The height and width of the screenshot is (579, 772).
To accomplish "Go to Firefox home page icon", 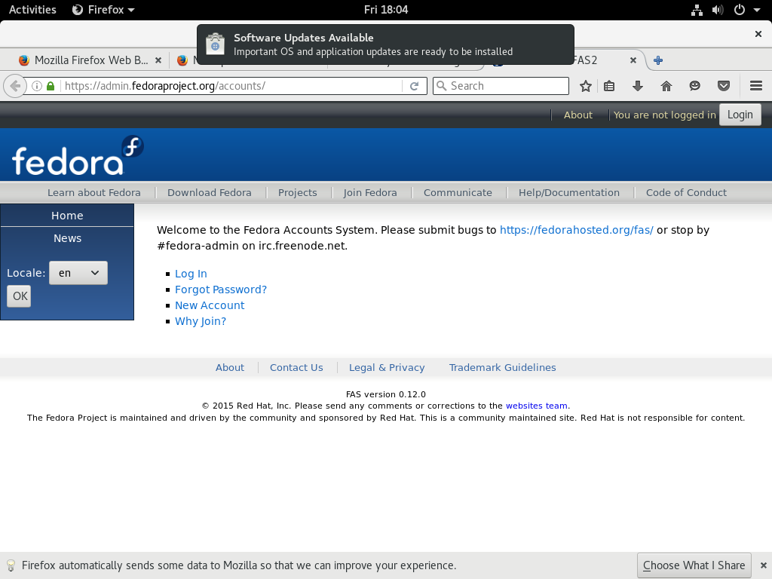I will pos(666,86).
